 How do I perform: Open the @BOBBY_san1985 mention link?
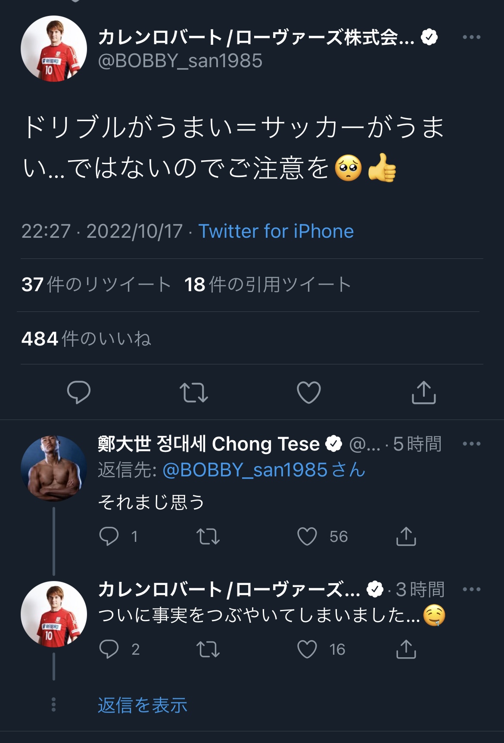coord(264,470)
